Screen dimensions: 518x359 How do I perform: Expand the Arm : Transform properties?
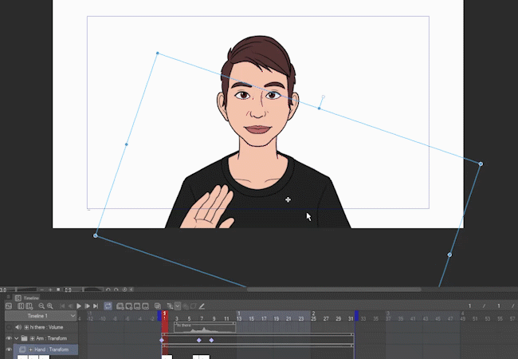click(33, 338)
